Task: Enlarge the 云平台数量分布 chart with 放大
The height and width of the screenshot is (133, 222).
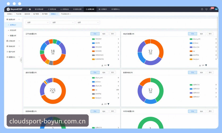Action: (x=113, y=34)
